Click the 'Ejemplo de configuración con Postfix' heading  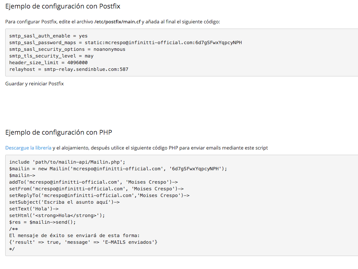(63, 6)
